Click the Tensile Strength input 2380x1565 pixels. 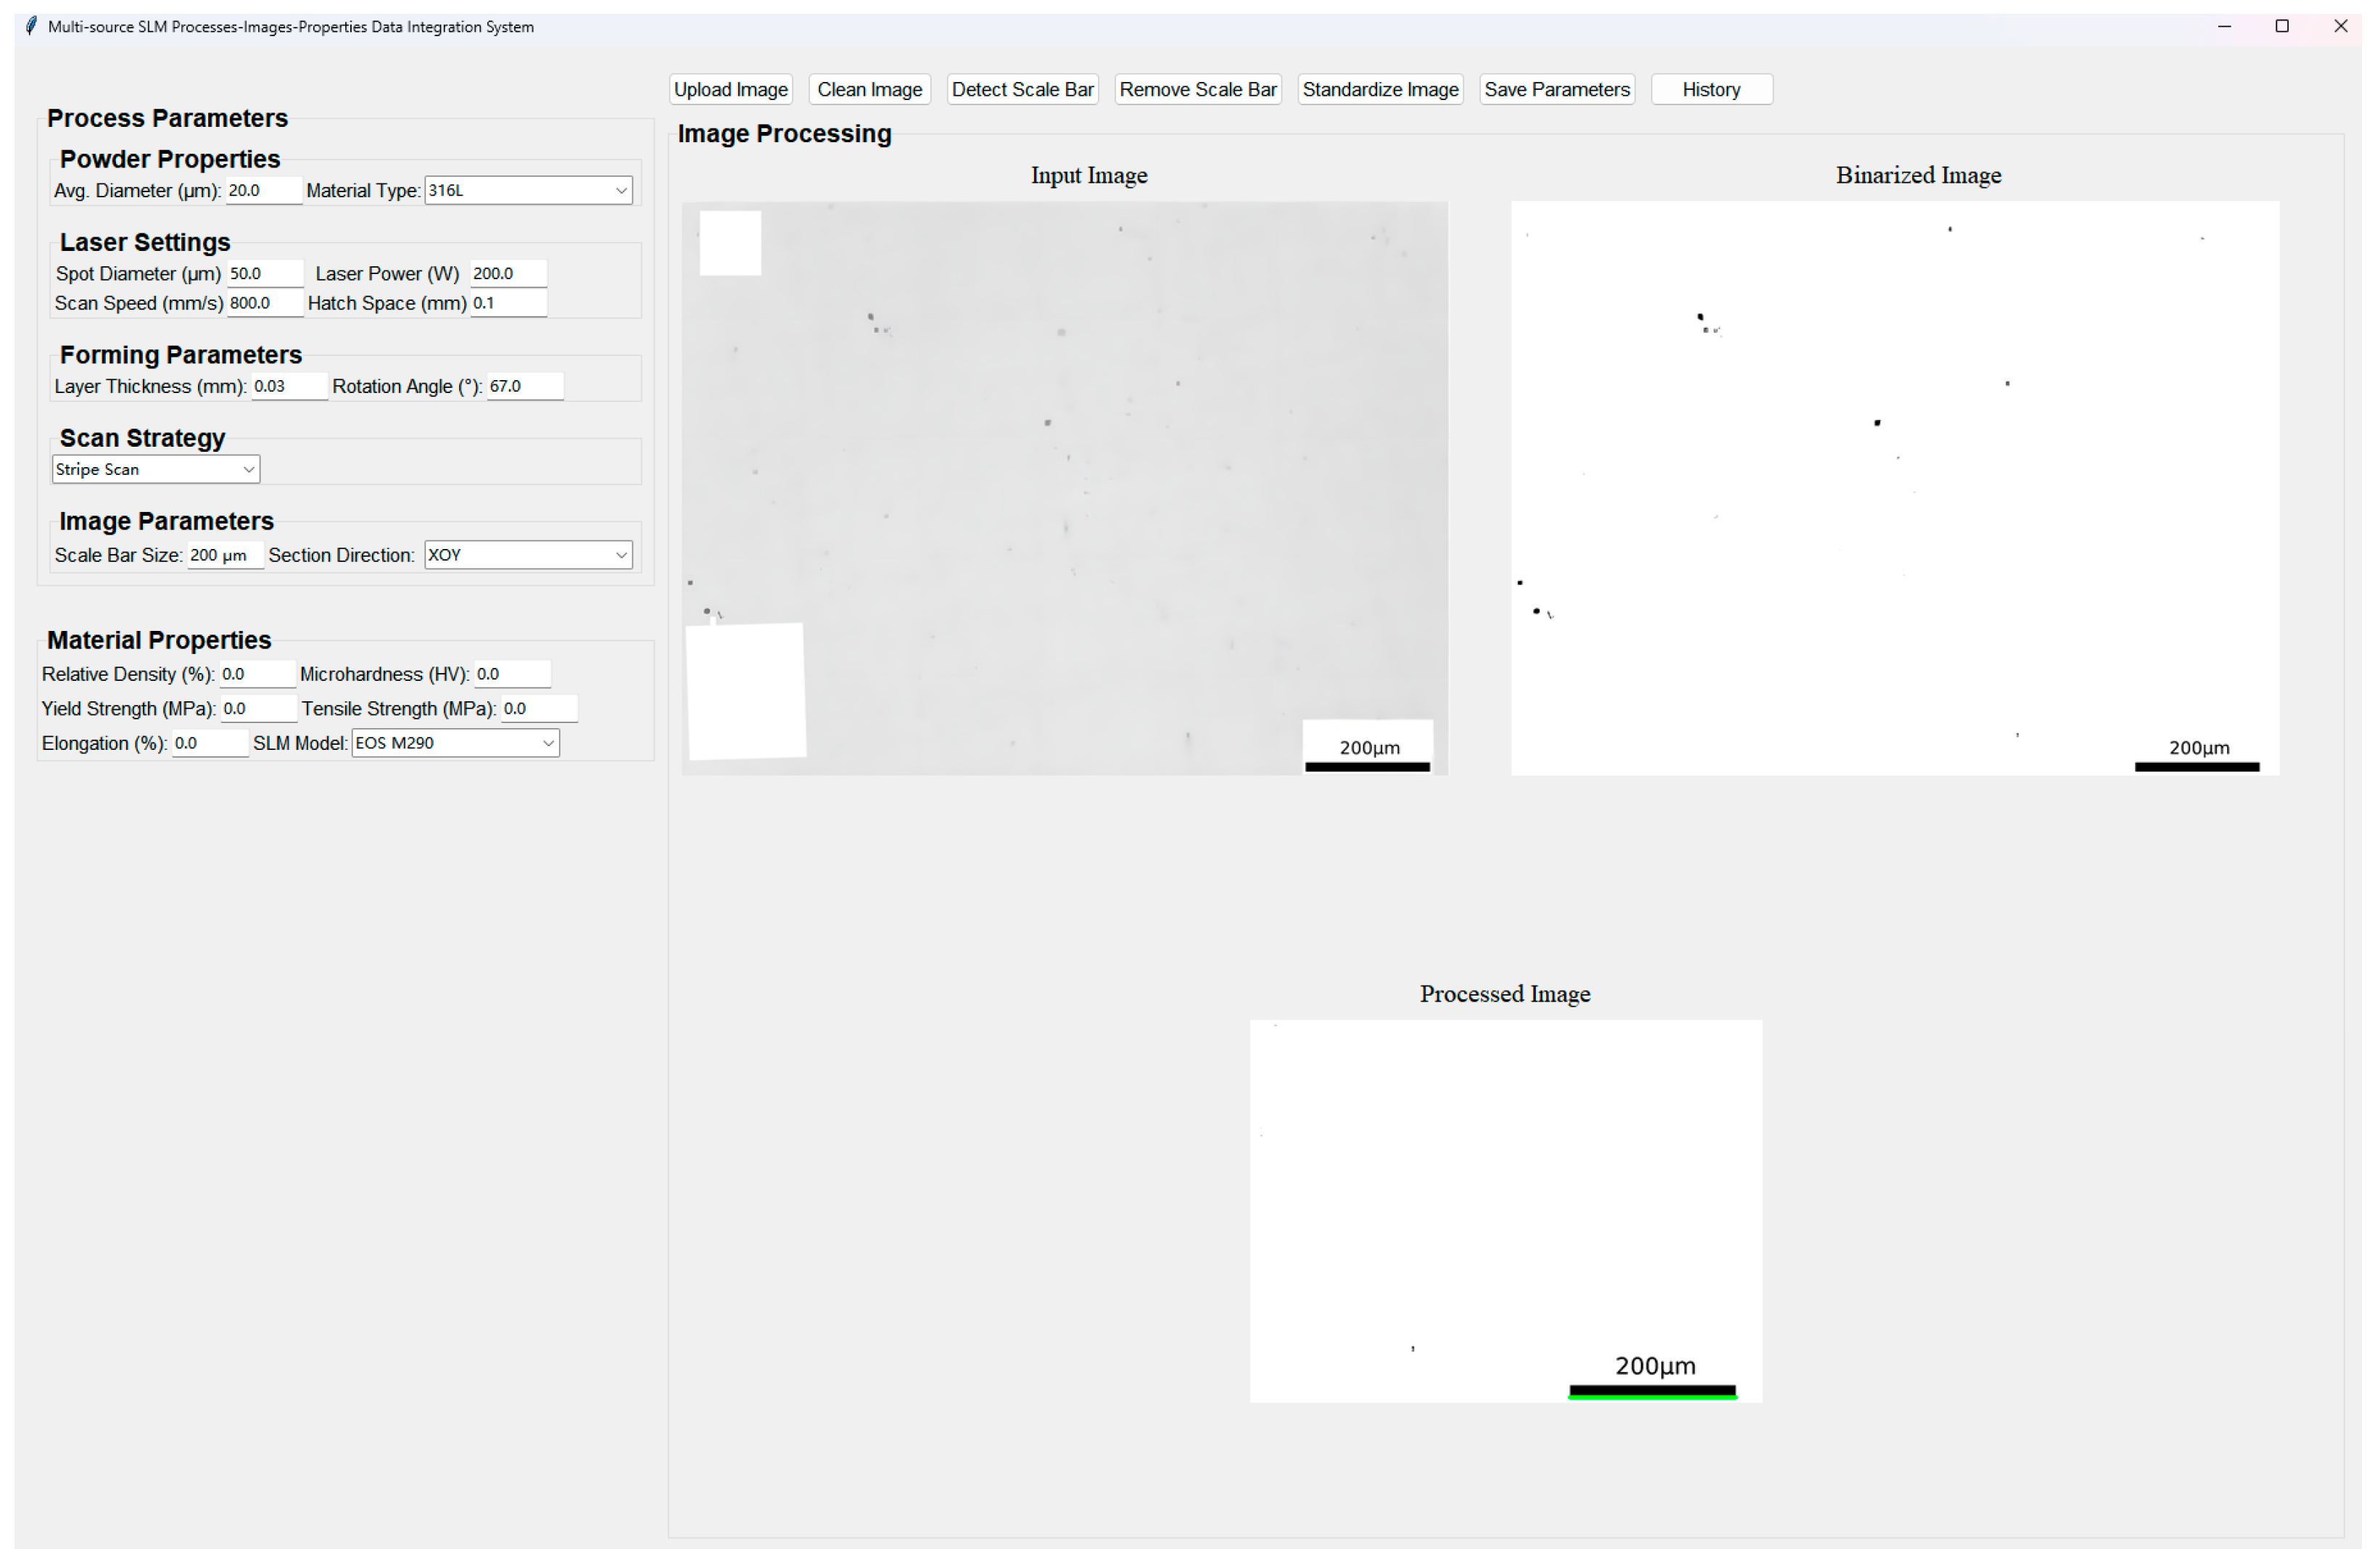537,709
